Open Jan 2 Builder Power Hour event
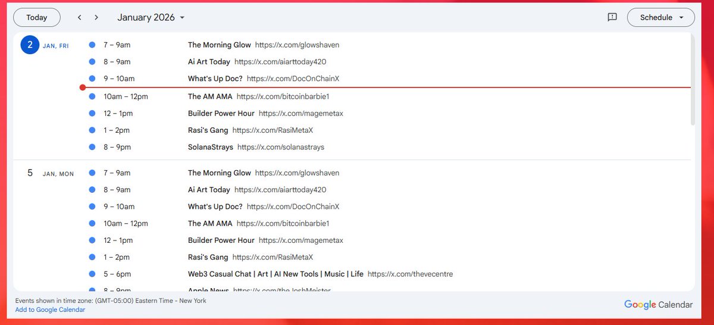The height and width of the screenshot is (325, 714). pos(265,113)
